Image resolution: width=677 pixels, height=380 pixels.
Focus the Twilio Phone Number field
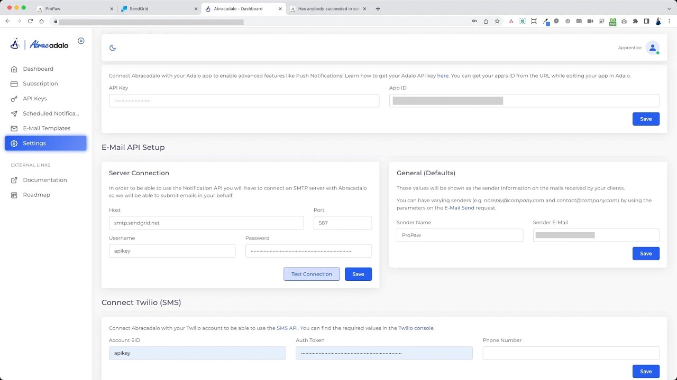571,353
